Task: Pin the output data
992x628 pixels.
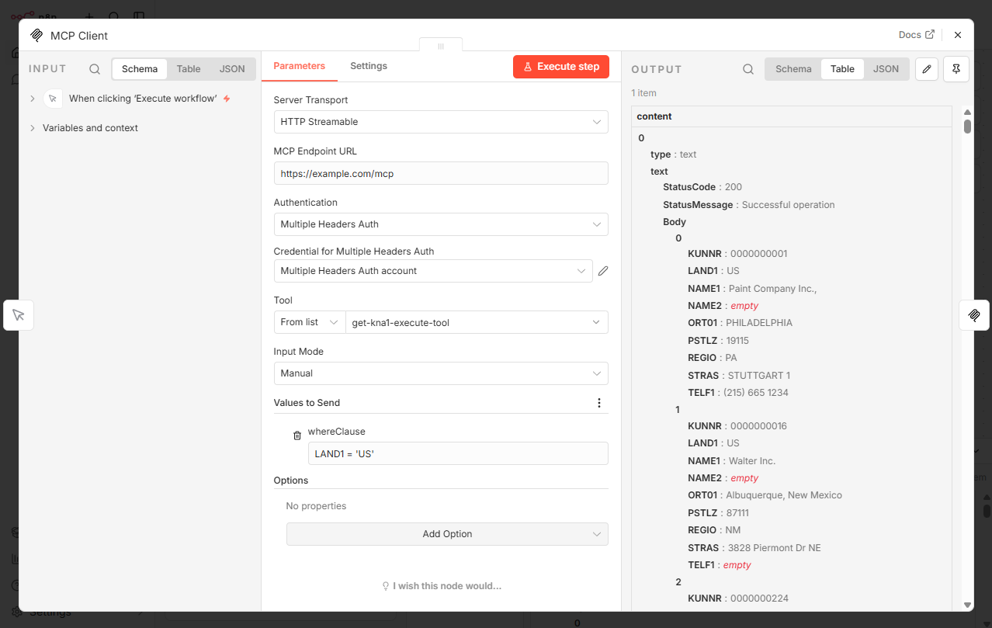Action: point(956,69)
